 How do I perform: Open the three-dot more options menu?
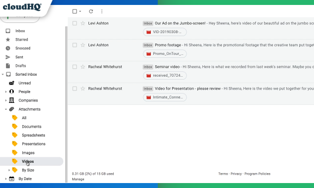(102, 11)
